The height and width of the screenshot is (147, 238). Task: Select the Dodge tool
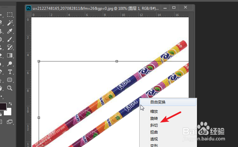point(10,64)
